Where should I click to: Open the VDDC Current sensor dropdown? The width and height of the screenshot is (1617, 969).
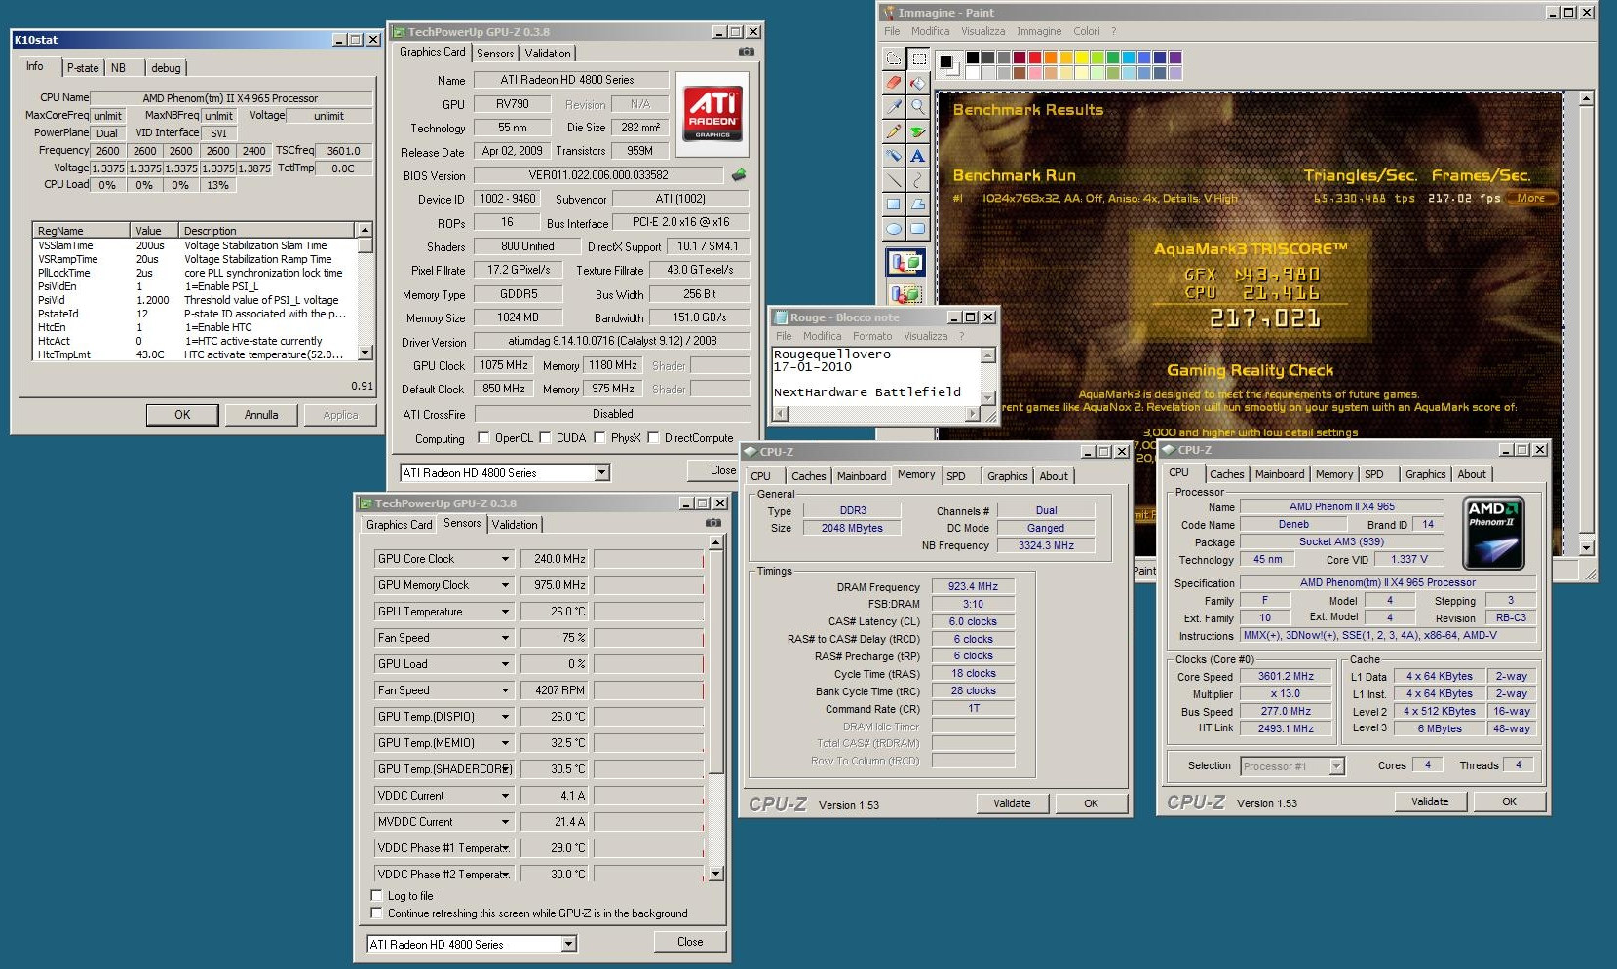point(505,796)
